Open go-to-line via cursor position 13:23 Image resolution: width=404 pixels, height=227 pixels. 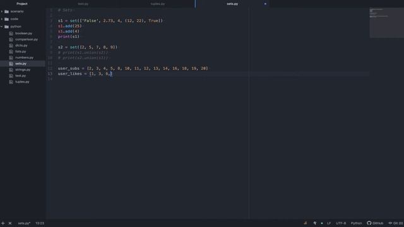(x=40, y=223)
